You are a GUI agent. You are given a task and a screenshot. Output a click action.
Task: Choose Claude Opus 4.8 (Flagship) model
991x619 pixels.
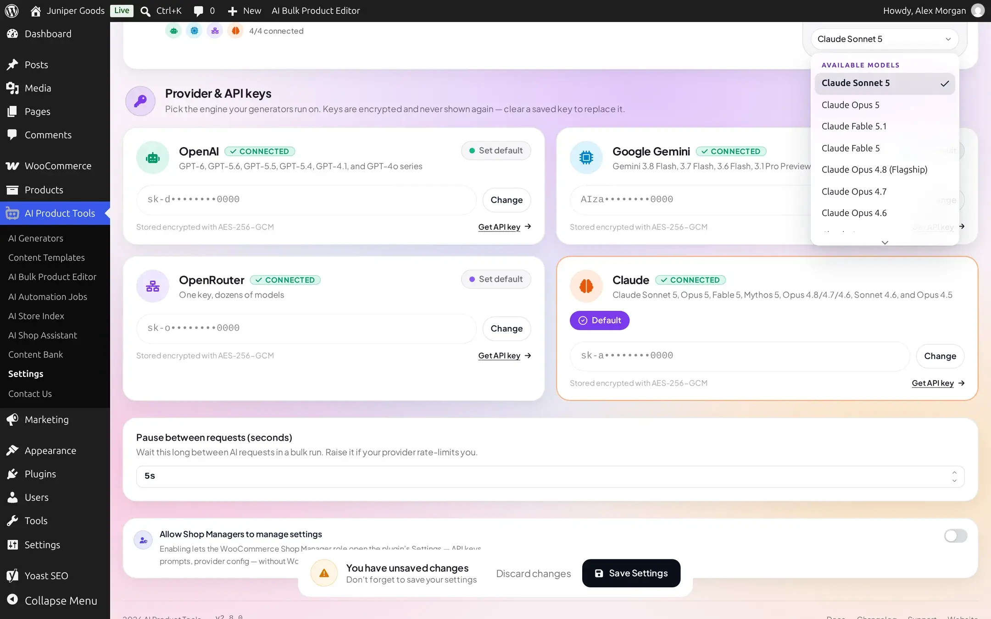point(885,170)
